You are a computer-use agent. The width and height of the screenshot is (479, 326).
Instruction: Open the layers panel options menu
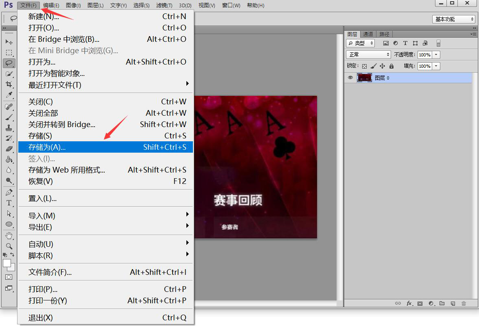pyautogui.click(x=473, y=35)
